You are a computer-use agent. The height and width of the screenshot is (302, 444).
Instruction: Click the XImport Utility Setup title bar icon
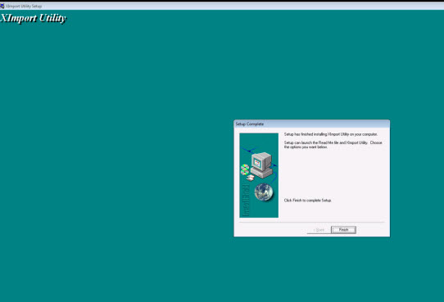tap(2, 6)
